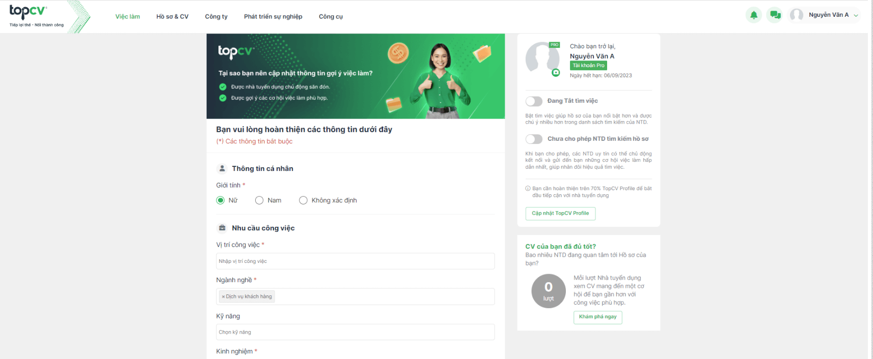The image size is (873, 359).
Task: Click the TopCV logo in header
Action: (x=29, y=12)
